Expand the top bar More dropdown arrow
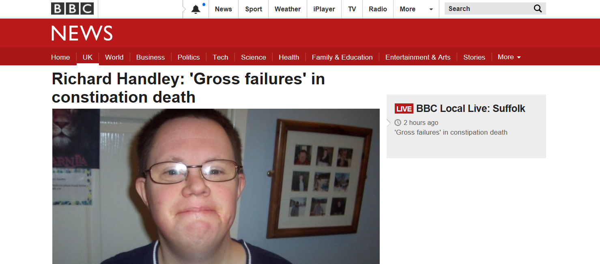The image size is (600, 264). 431,9
